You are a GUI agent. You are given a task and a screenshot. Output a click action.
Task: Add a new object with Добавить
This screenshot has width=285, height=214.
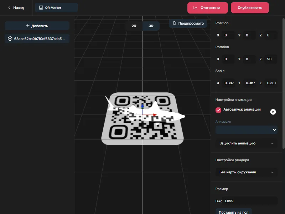pos(37,26)
